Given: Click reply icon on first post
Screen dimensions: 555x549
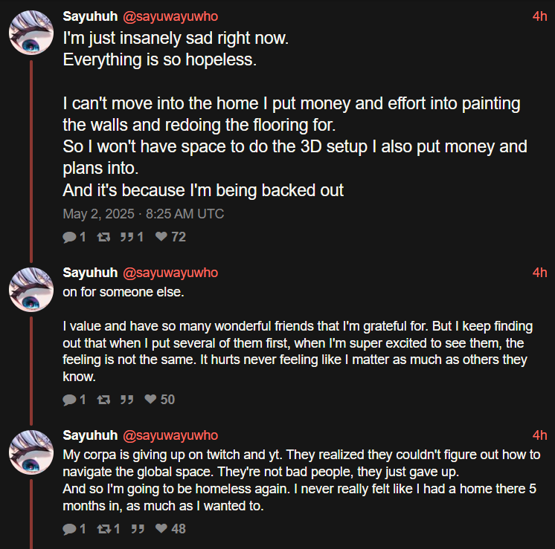Looking at the screenshot, I should tap(69, 237).
